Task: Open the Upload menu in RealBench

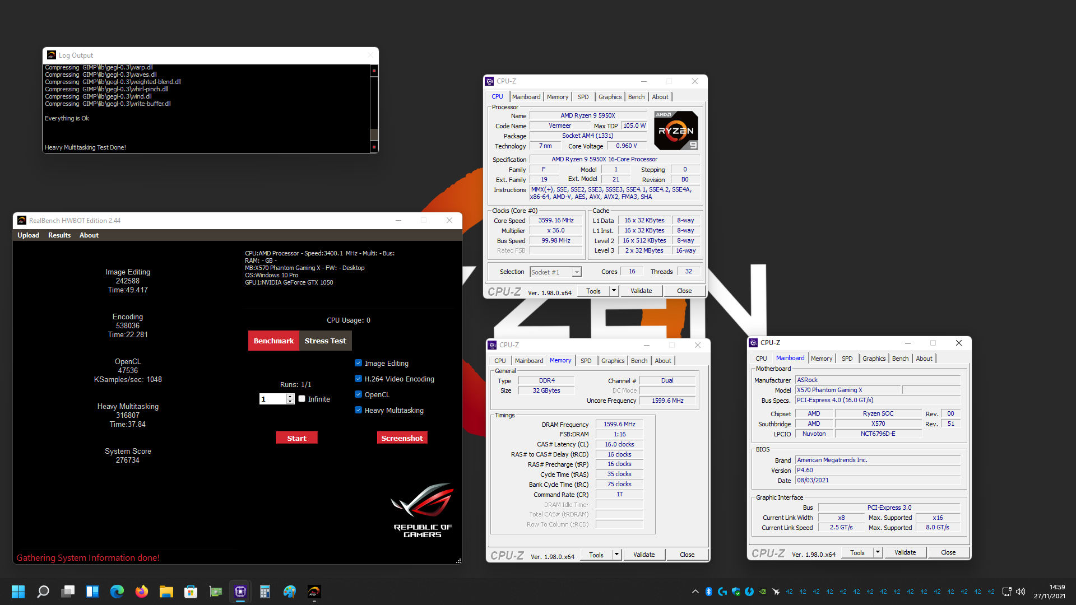Action: pyautogui.click(x=28, y=235)
